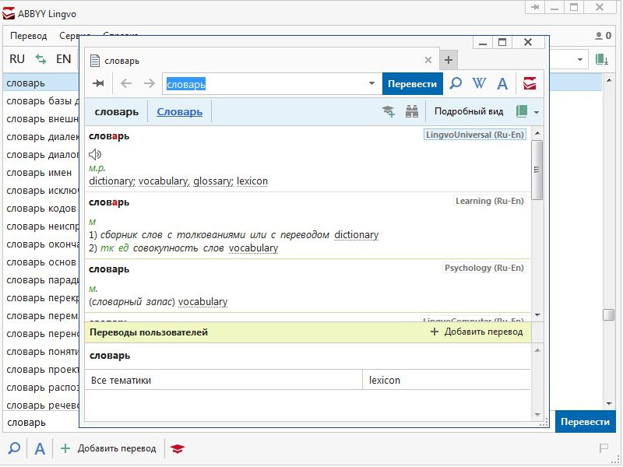Screen dimensions: 623x467
Task: Open main window dropdown beside dictionary icon
Action: pos(580,60)
